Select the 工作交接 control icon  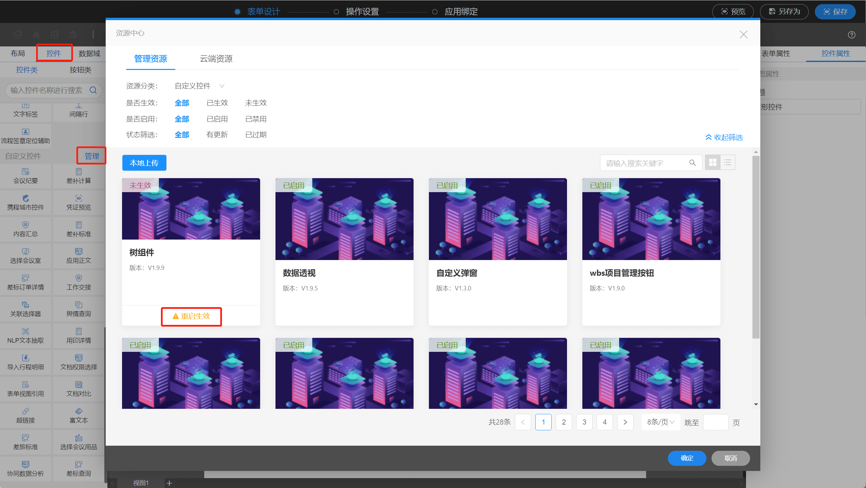point(79,278)
